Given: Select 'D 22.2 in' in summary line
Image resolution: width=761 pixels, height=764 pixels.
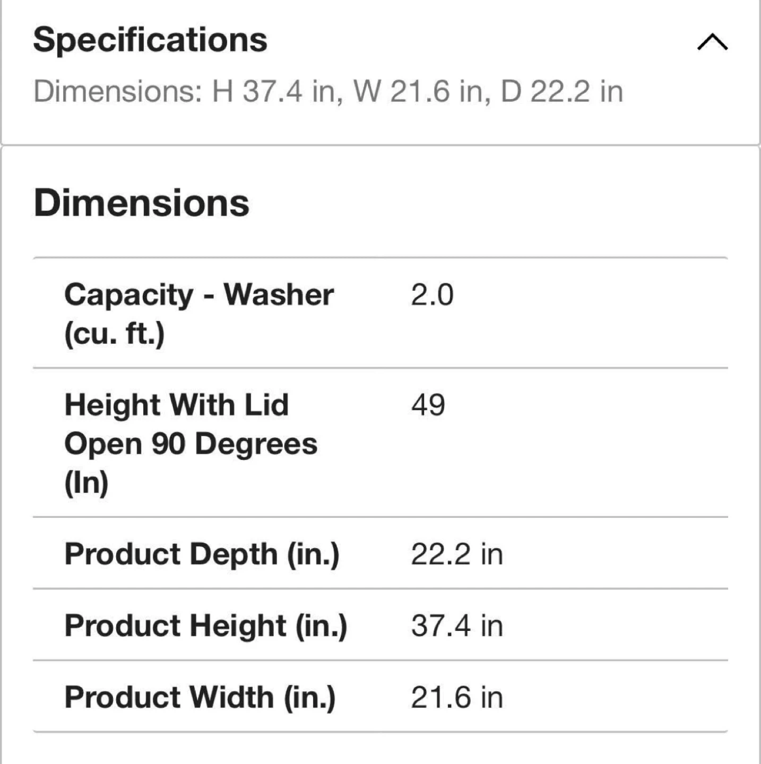Looking at the screenshot, I should (x=561, y=91).
